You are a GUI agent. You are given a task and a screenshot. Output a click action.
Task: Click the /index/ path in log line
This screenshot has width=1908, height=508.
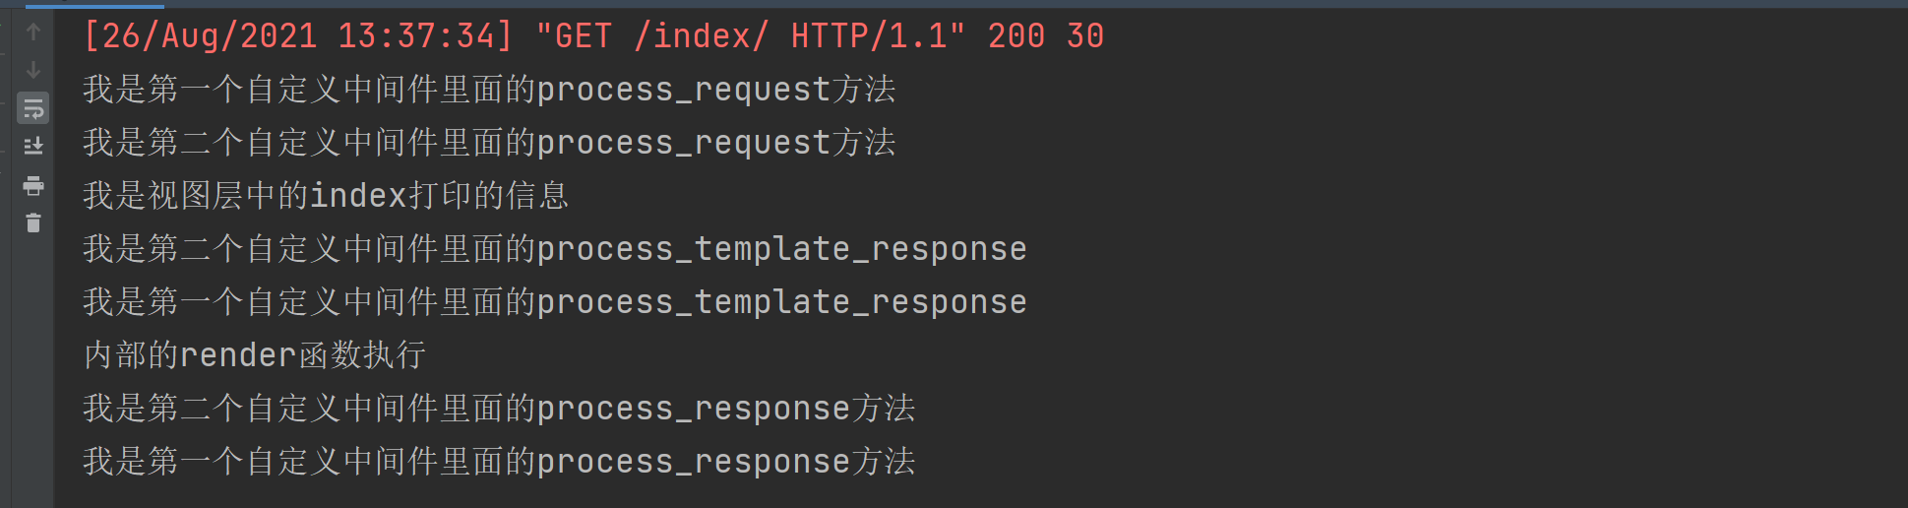point(702,36)
